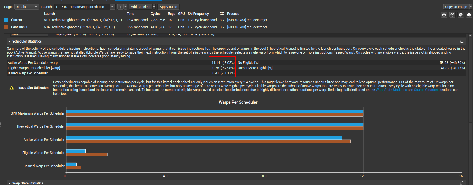Collapse the Scheduler Statistics section
The image size is (473, 185).
tap(9, 41)
